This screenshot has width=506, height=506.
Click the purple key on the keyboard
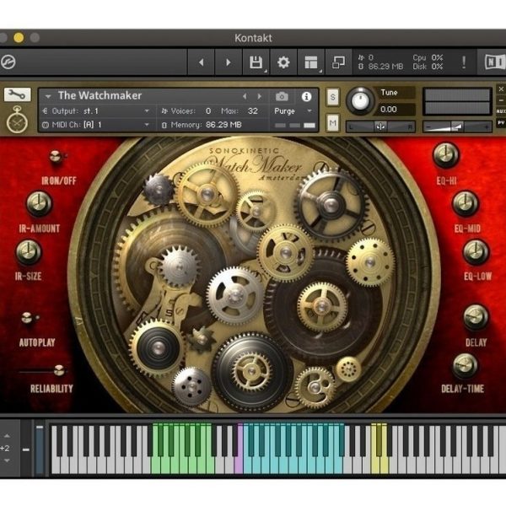(x=239, y=465)
